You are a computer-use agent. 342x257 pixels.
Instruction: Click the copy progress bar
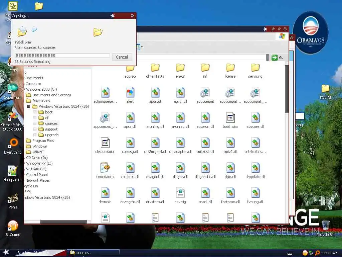tap(62, 55)
